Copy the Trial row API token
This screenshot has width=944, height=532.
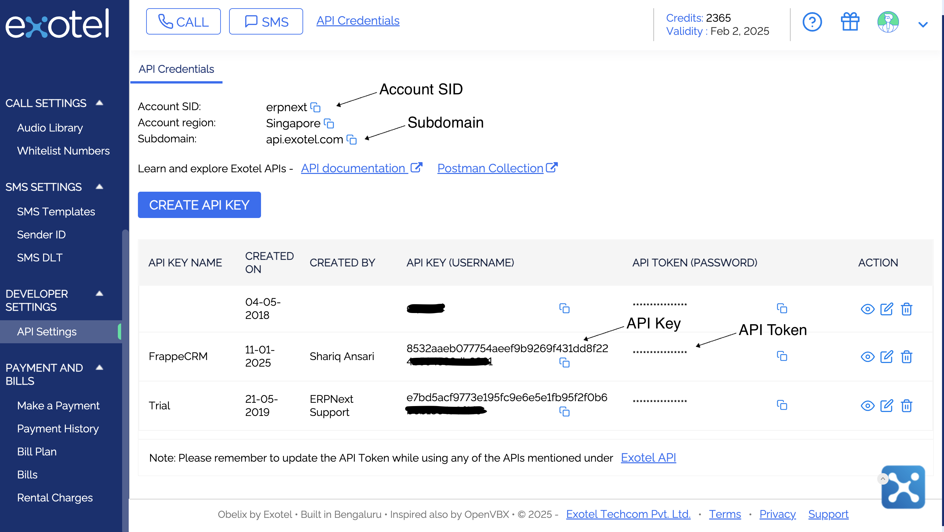pos(782,405)
